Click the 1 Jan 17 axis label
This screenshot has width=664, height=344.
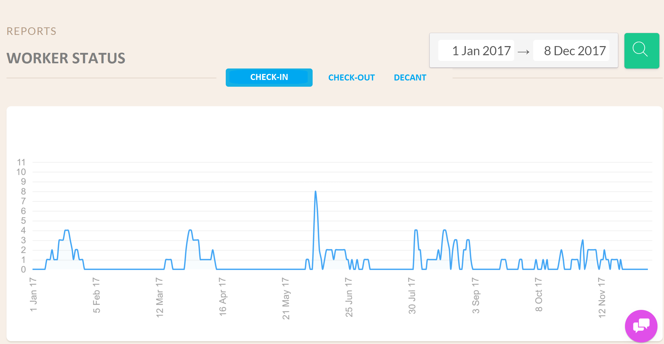click(x=34, y=294)
